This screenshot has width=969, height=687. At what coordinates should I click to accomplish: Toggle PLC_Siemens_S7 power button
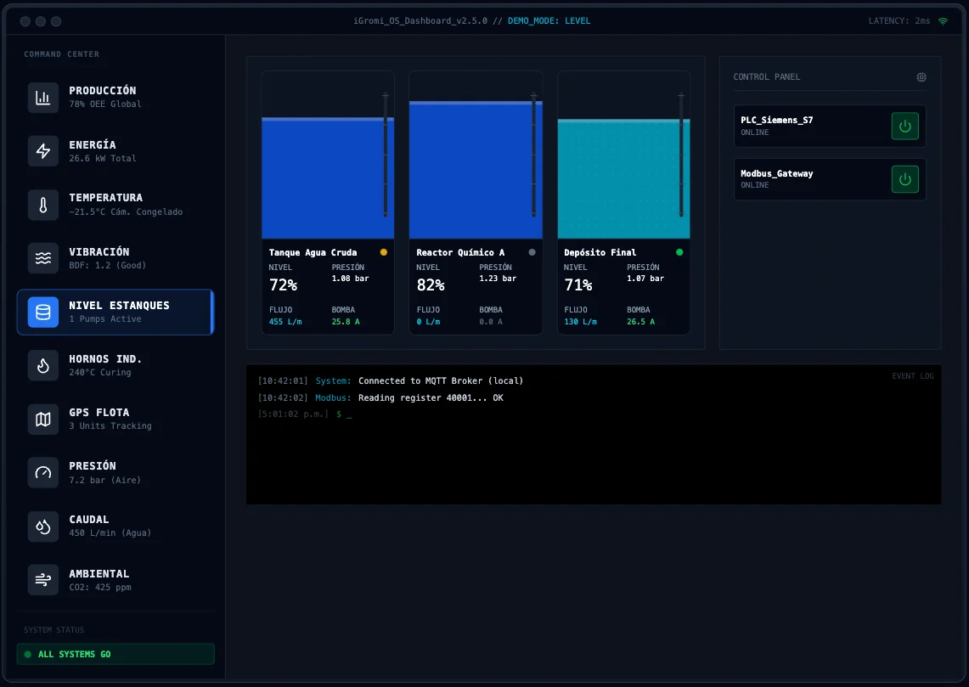[x=905, y=126]
